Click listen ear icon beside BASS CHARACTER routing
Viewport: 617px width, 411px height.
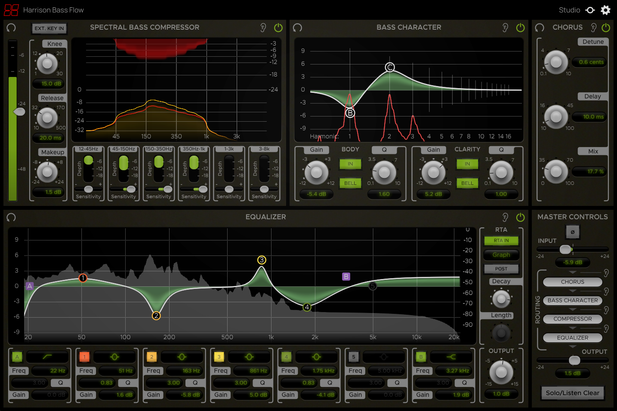(x=606, y=291)
